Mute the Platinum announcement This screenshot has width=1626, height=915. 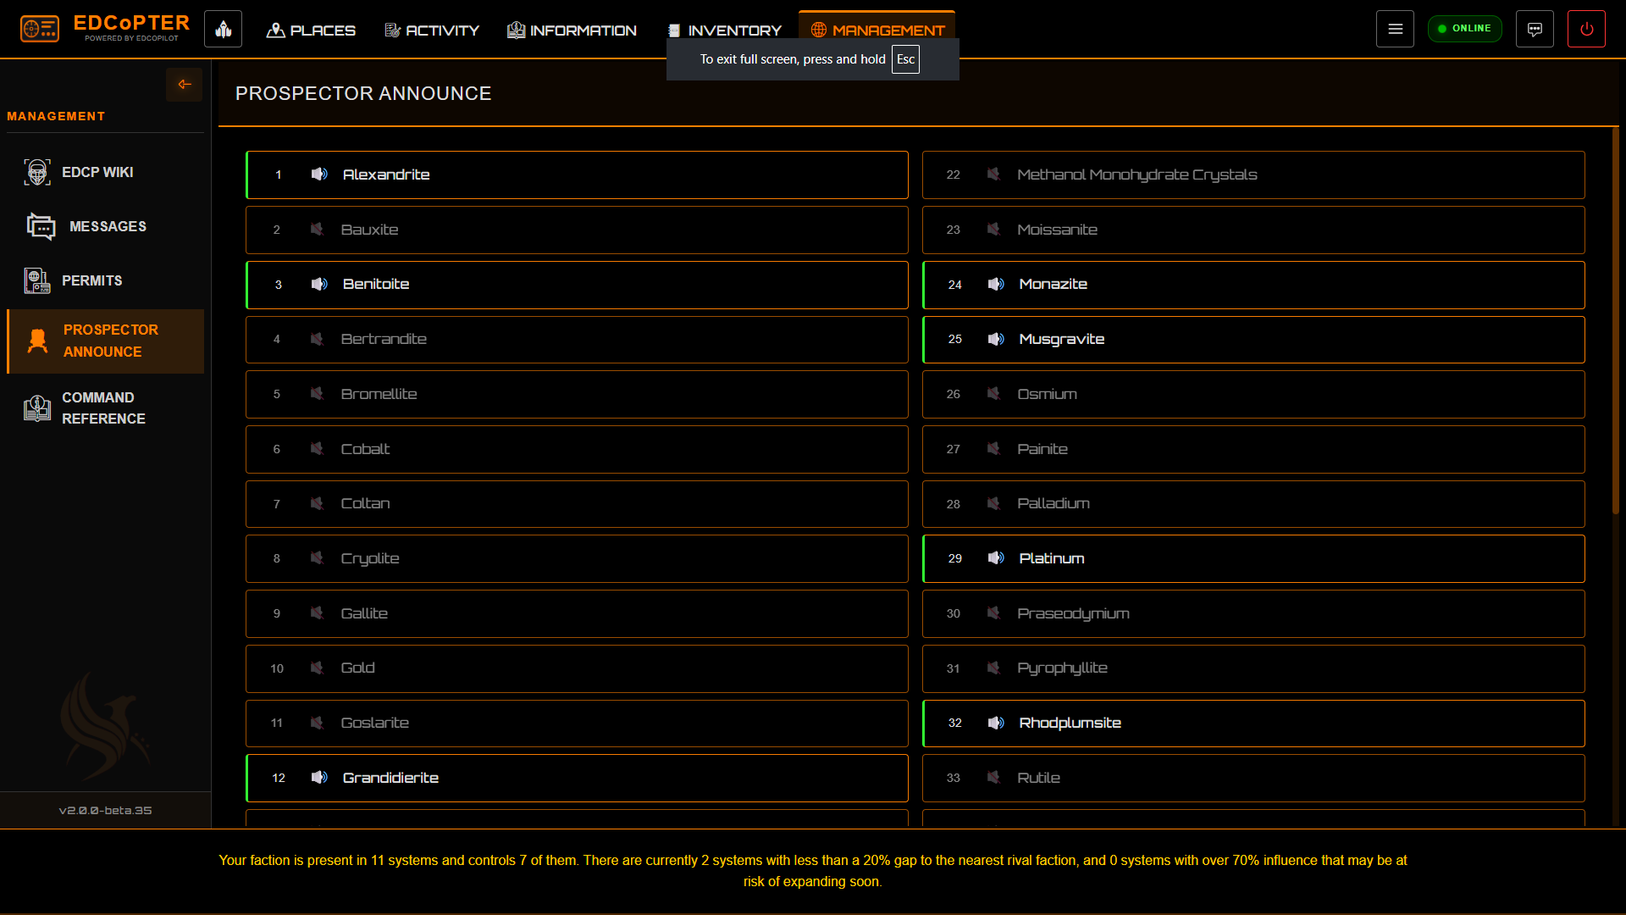point(995,558)
